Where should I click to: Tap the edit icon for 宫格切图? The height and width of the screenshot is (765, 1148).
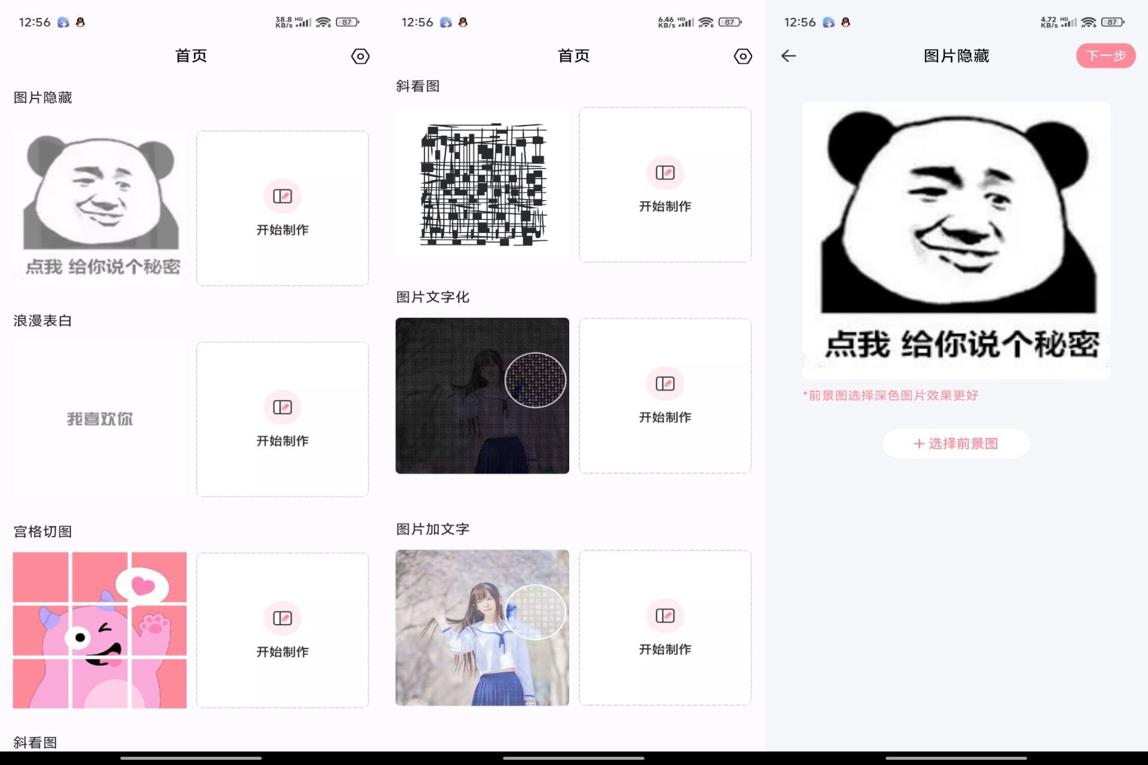tap(282, 618)
